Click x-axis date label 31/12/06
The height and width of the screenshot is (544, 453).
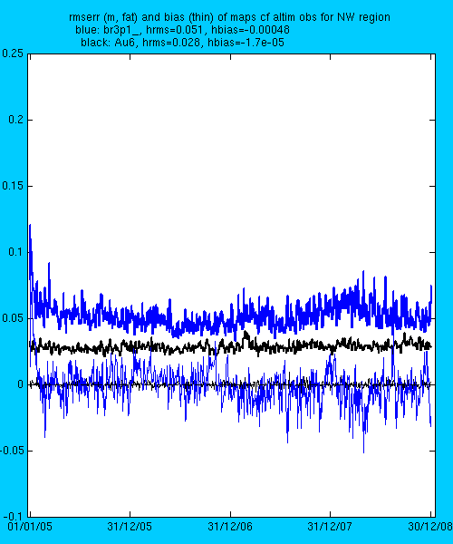pyautogui.click(x=230, y=527)
